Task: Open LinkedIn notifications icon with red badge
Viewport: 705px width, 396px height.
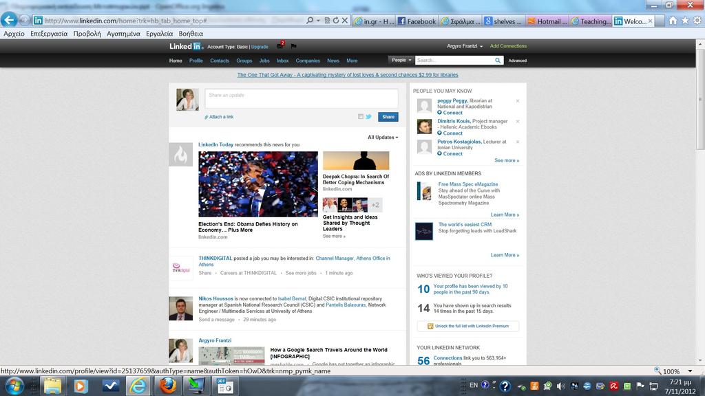Action: tap(281, 45)
